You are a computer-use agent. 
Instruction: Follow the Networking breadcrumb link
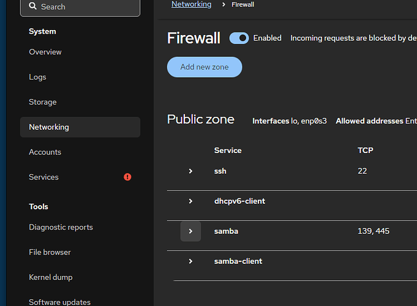(192, 4)
